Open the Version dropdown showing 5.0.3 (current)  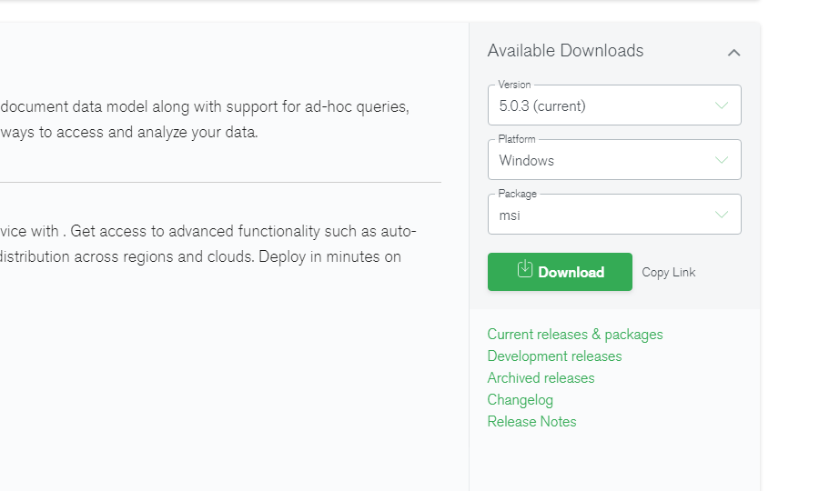tap(614, 105)
